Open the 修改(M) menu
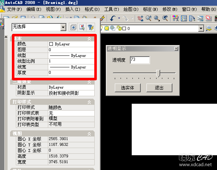This screenshot has width=217, height=170. (x=170, y=9)
